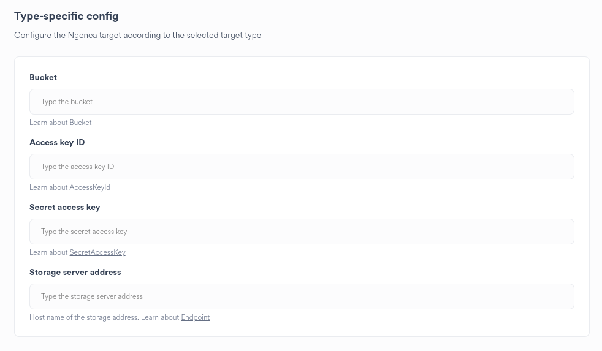Viewport: 602px width, 351px height.
Task: Click the bold Bucket field label
Action: pyautogui.click(x=43, y=77)
